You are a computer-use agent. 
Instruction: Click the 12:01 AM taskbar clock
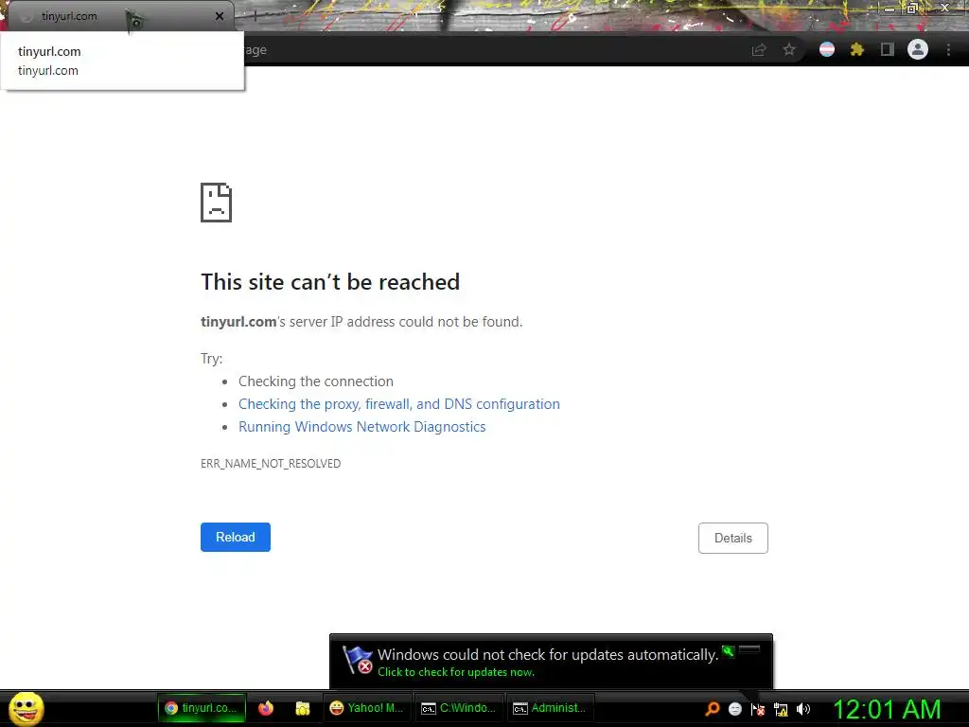887,709
